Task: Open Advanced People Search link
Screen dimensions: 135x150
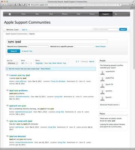Action: [x=109, y=105]
